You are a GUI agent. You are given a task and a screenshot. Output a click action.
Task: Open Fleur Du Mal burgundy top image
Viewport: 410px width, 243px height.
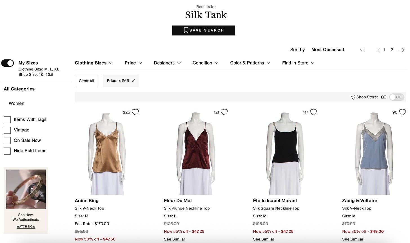196,153
